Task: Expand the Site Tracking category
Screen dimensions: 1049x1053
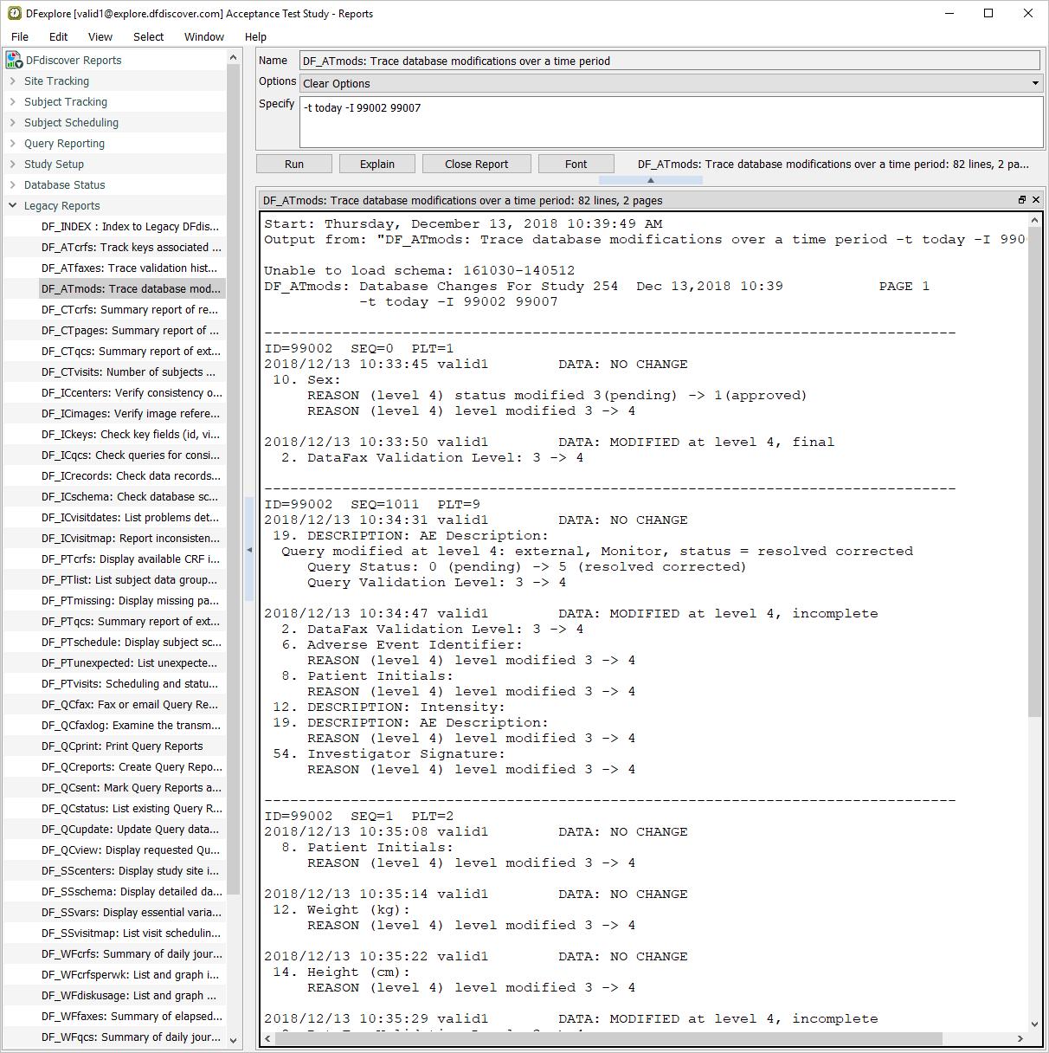Action: pyautogui.click(x=13, y=81)
